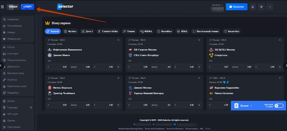This screenshot has width=287, height=131.
Task: Expand the Баланс dropdown
Action: (x=217, y=5)
